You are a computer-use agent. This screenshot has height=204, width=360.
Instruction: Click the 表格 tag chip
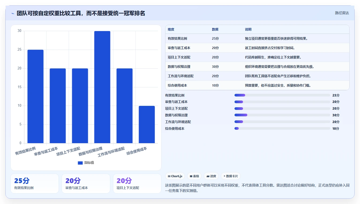(194, 176)
